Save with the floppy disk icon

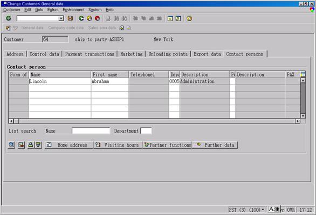coord(70,18)
